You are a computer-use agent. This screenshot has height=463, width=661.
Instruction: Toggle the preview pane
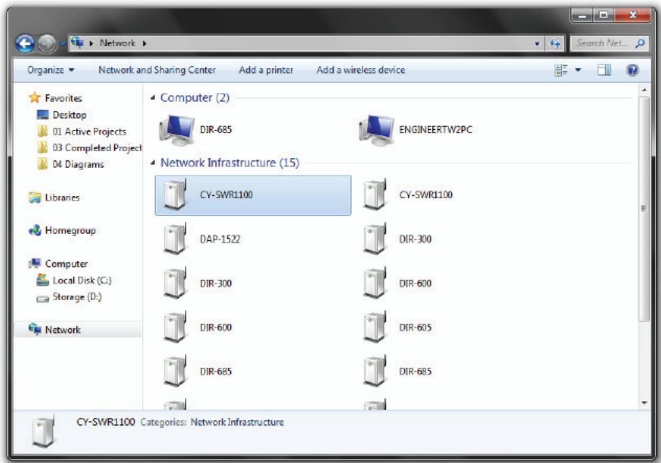[x=604, y=70]
